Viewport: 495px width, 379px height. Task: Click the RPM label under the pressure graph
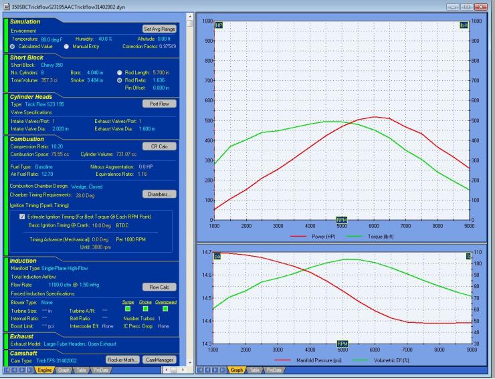pyautogui.click(x=342, y=344)
